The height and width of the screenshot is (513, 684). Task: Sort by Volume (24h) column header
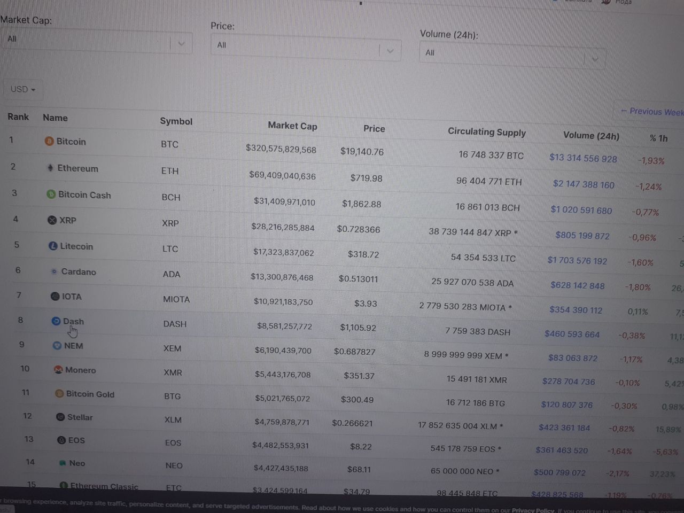click(x=591, y=135)
